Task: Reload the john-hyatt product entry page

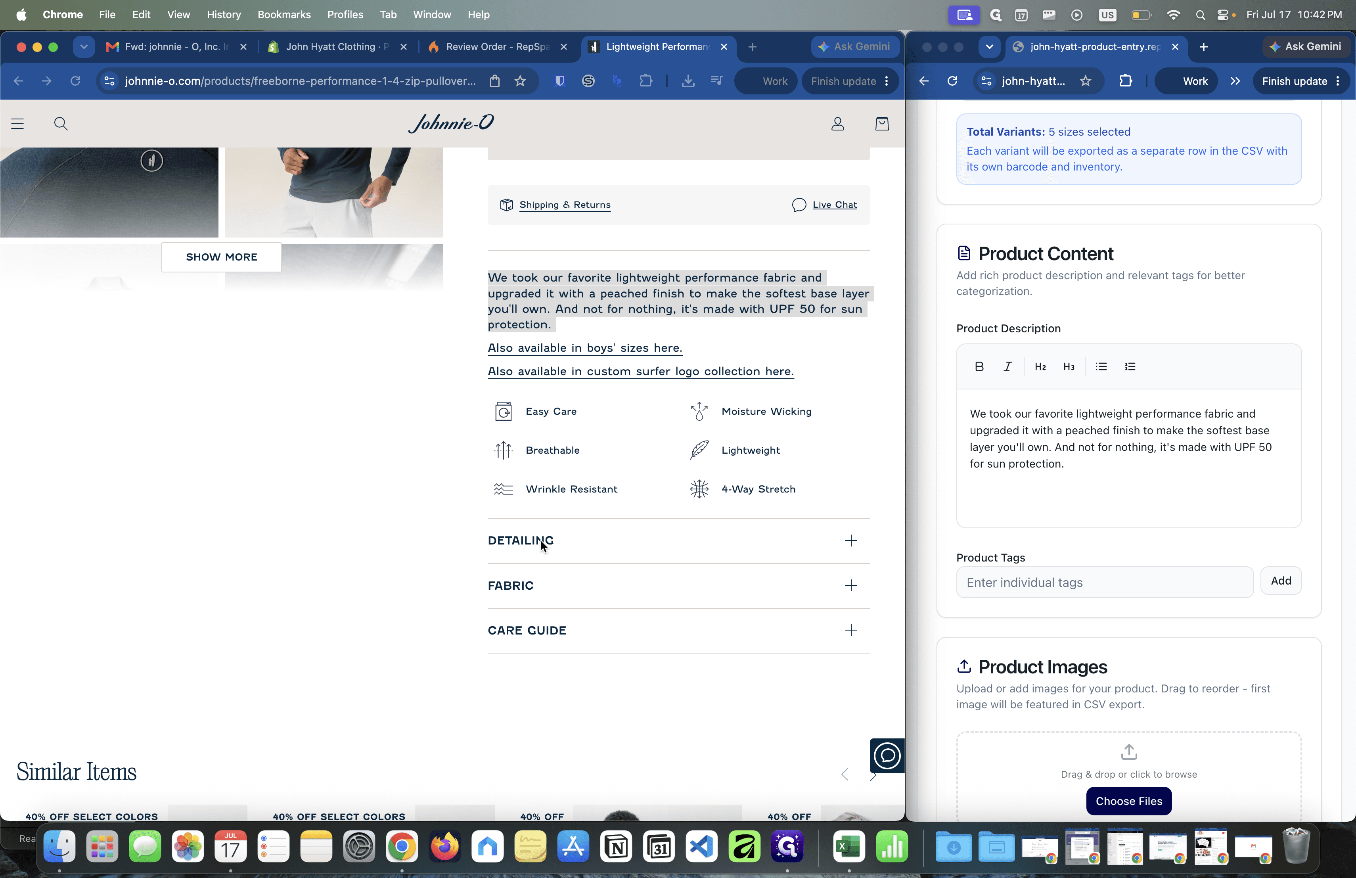Action: point(952,81)
